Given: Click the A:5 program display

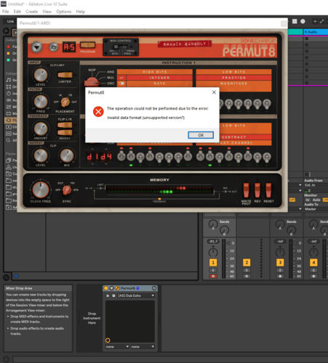Looking at the screenshot, I should coord(69,47).
